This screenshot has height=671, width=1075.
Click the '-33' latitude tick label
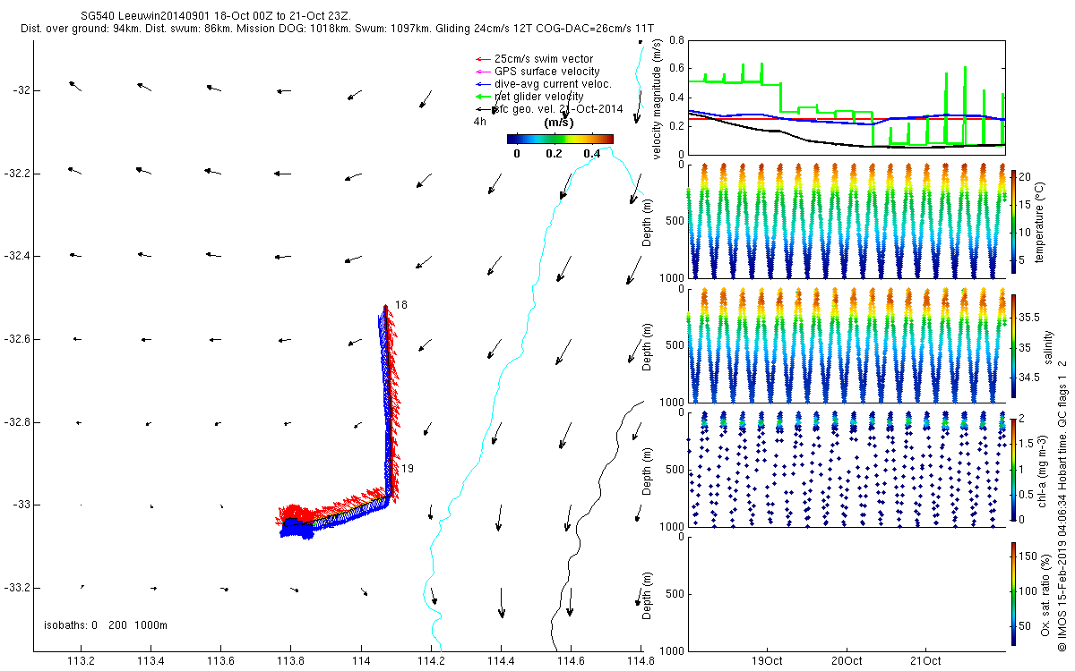click(x=22, y=505)
